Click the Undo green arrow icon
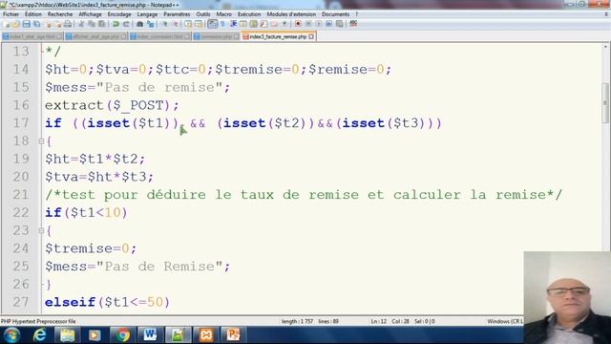 [x=116, y=24]
